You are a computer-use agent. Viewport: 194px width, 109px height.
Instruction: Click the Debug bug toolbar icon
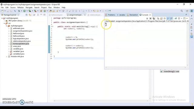pos(19,11)
